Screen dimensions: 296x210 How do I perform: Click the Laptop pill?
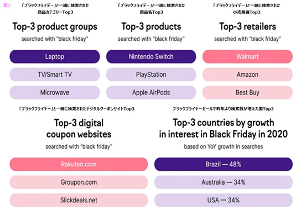55,56
